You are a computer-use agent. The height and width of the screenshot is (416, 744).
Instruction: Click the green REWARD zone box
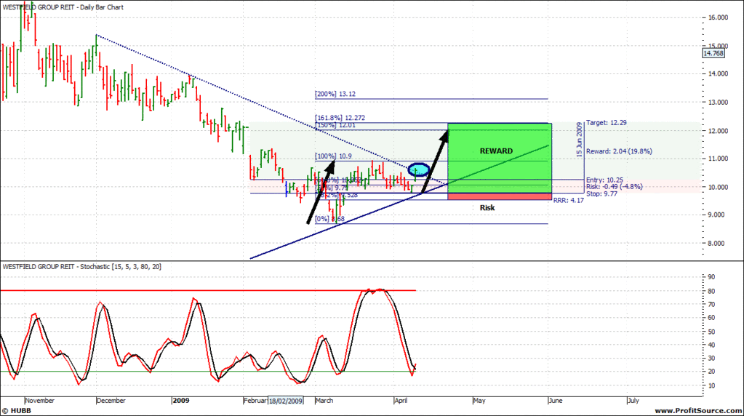500,159
